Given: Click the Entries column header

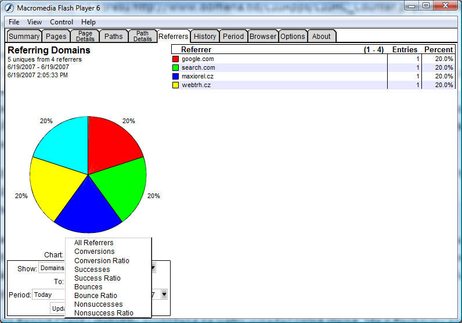Looking at the screenshot, I should coord(405,49).
